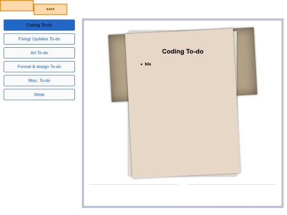Click the 'bla' list item on the paper

[x=148, y=64]
